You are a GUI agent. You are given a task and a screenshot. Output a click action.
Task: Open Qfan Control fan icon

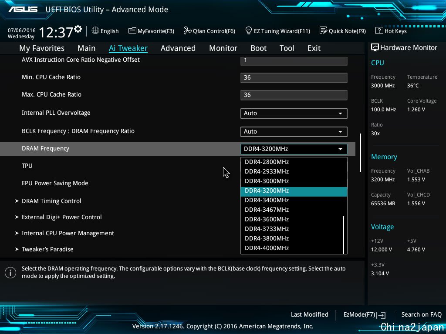[187, 30]
